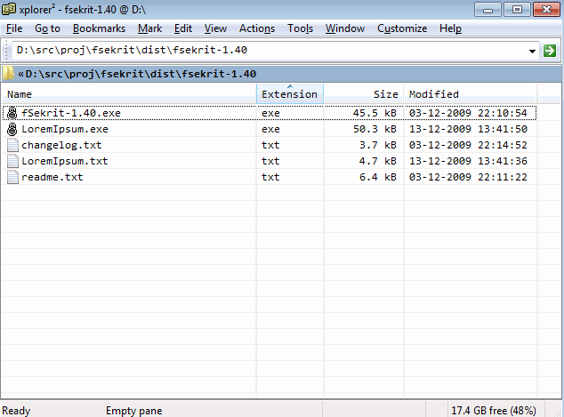Click txt extension cell of readme.txt row

pos(270,177)
